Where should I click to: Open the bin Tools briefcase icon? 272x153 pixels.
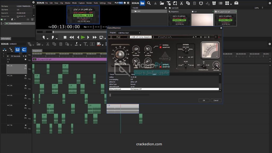[x=236, y=3]
